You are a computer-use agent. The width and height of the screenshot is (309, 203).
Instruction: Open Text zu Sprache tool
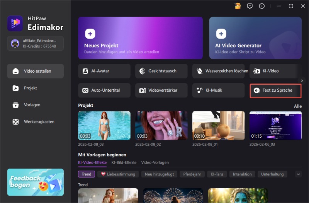[275, 90]
